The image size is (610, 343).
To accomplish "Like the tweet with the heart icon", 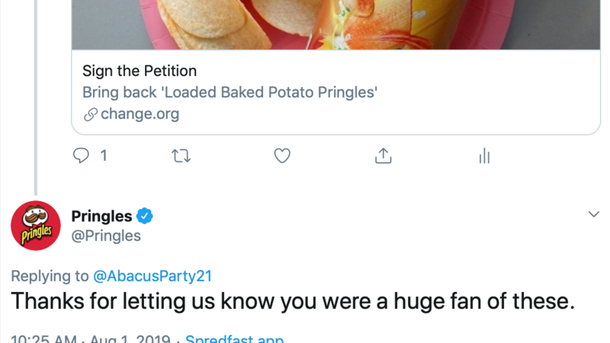I will pyautogui.click(x=282, y=156).
